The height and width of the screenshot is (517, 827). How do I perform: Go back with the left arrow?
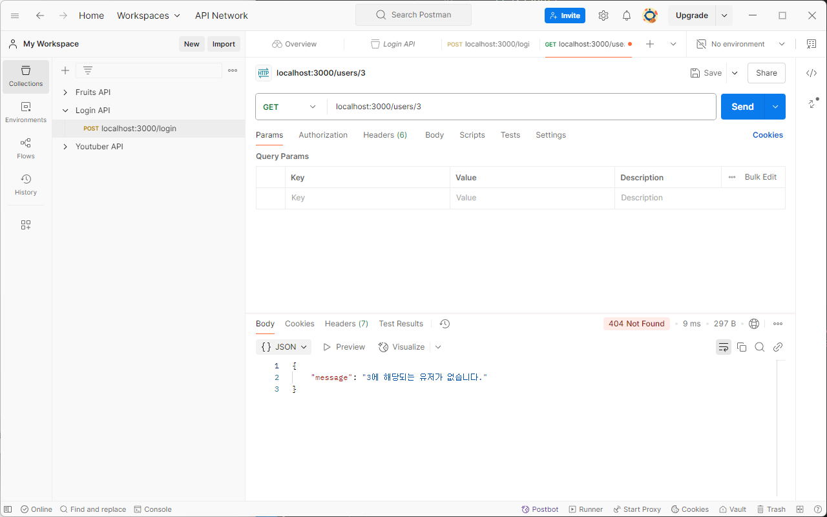(x=40, y=16)
